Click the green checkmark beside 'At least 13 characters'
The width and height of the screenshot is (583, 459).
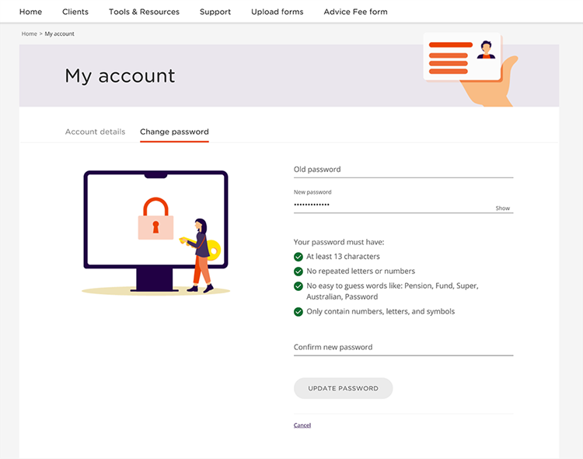[x=298, y=257]
